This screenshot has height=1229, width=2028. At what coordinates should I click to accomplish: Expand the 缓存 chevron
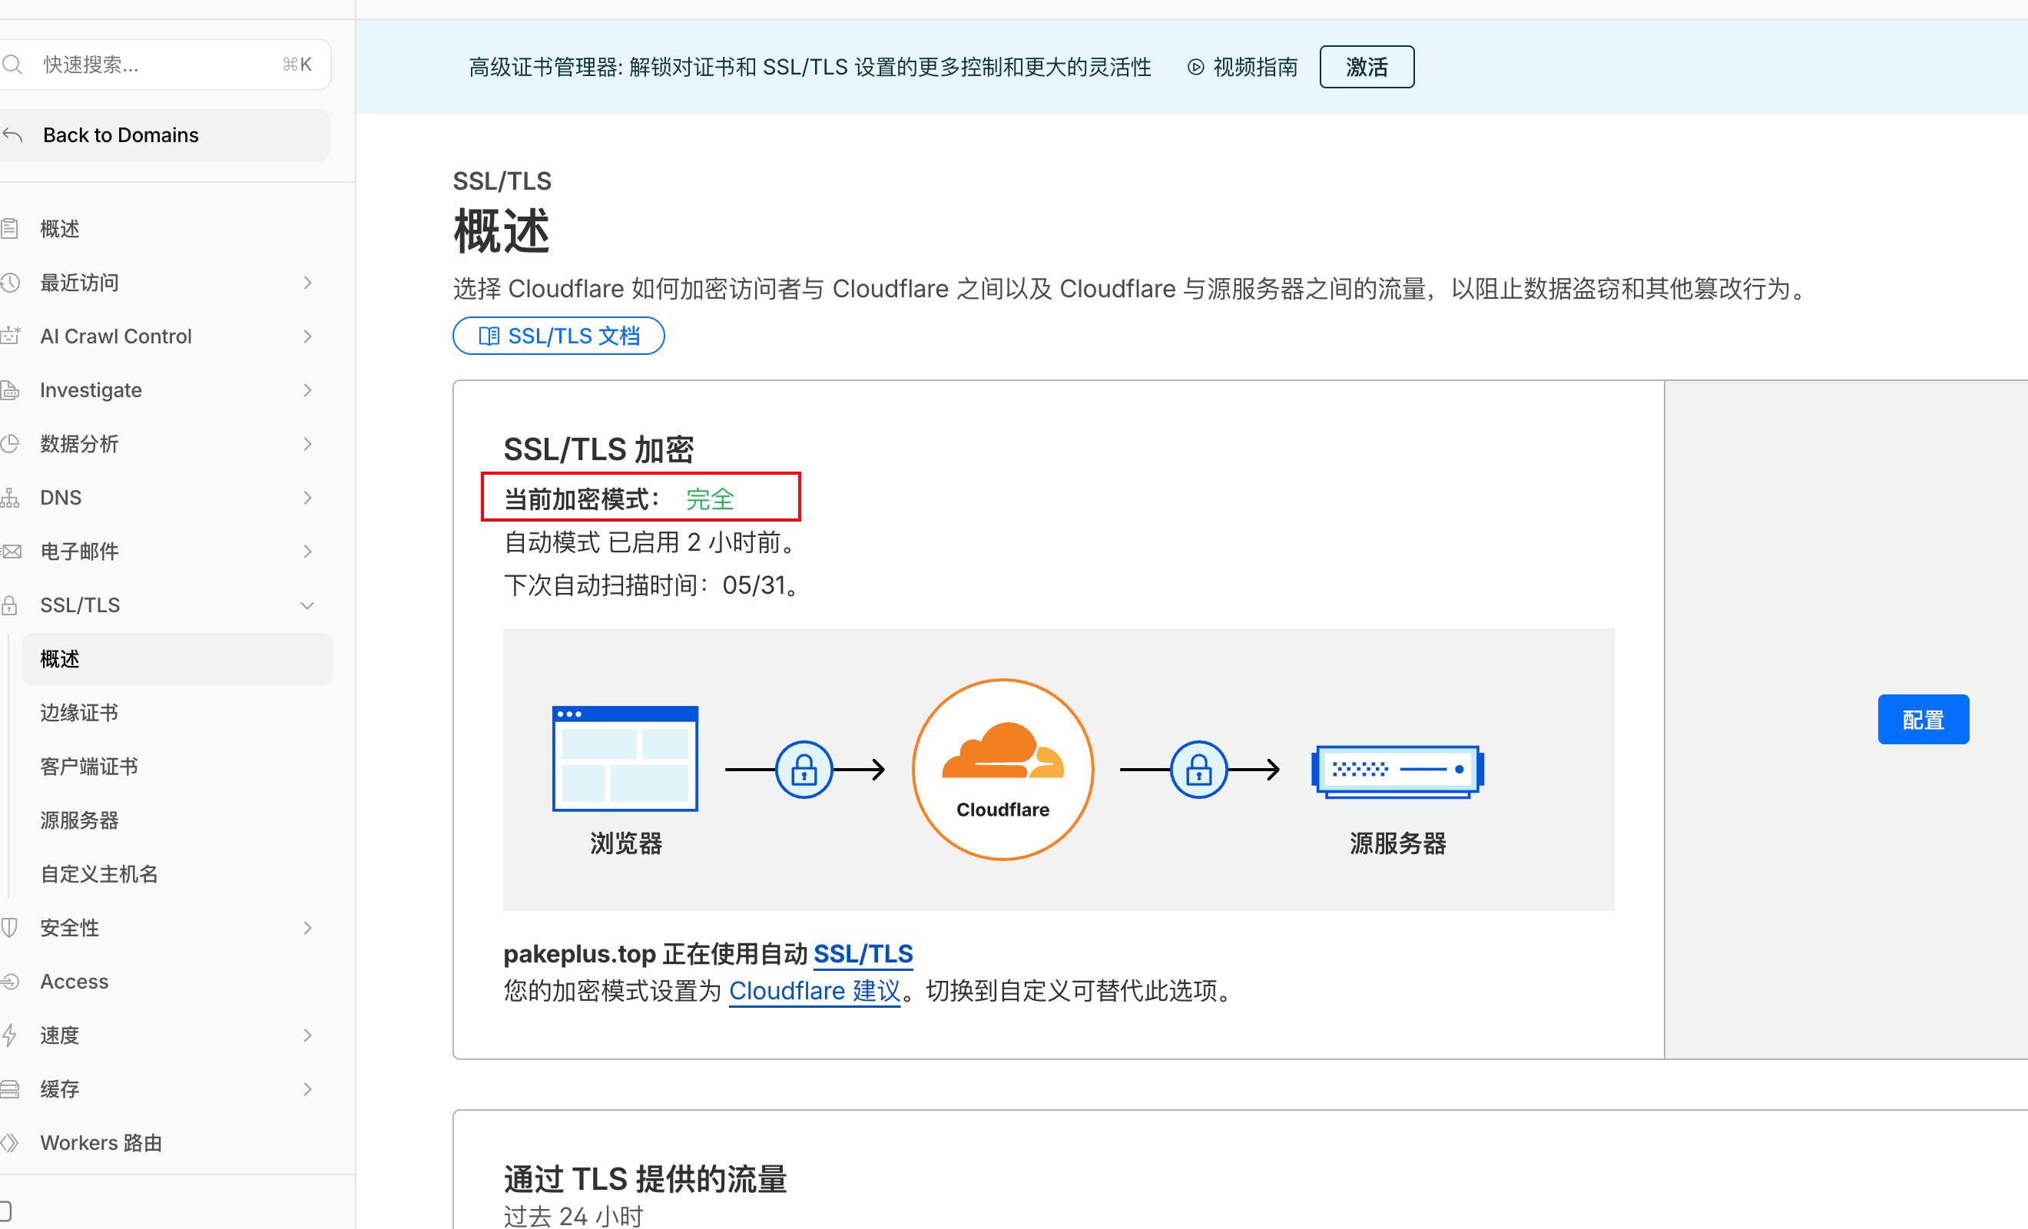tap(308, 1090)
